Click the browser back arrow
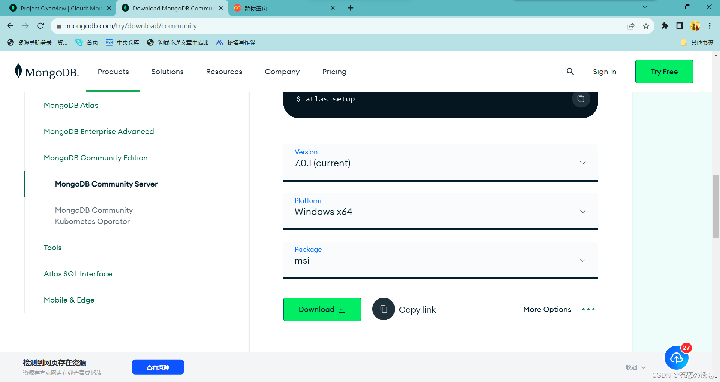The width and height of the screenshot is (720, 382). click(x=10, y=26)
